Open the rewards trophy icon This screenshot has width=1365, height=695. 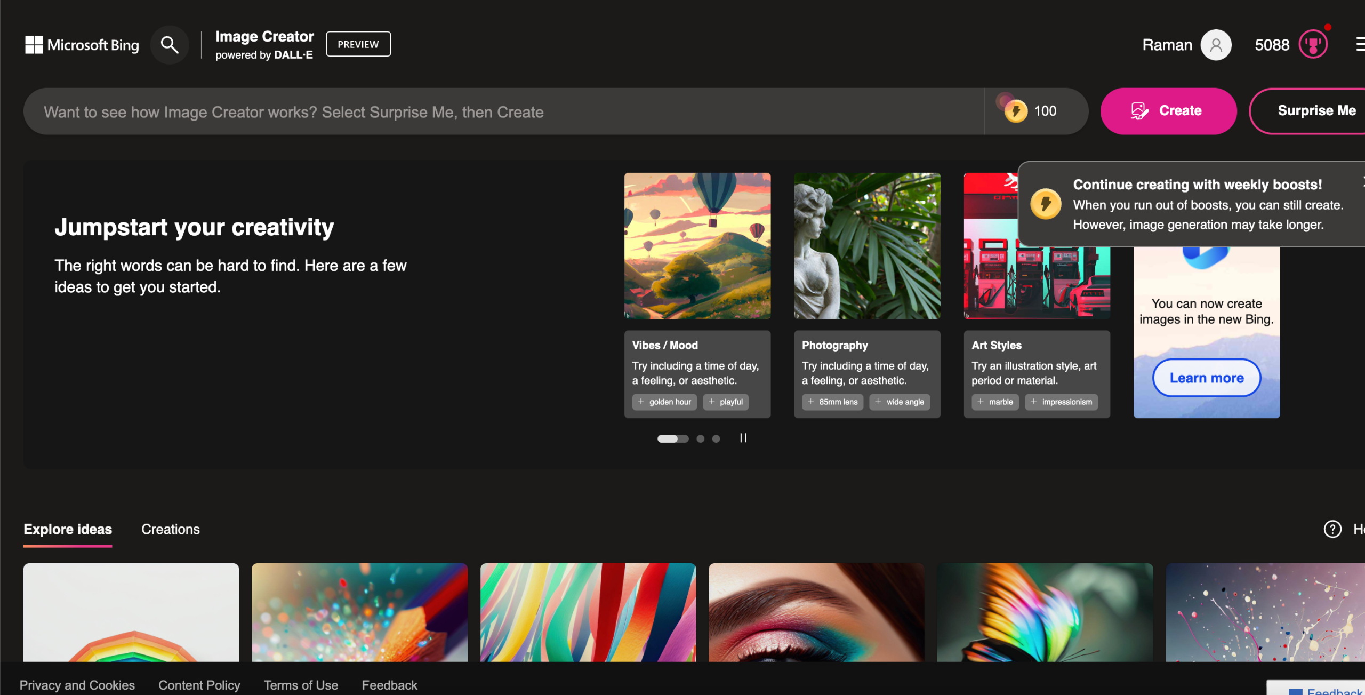(1313, 45)
